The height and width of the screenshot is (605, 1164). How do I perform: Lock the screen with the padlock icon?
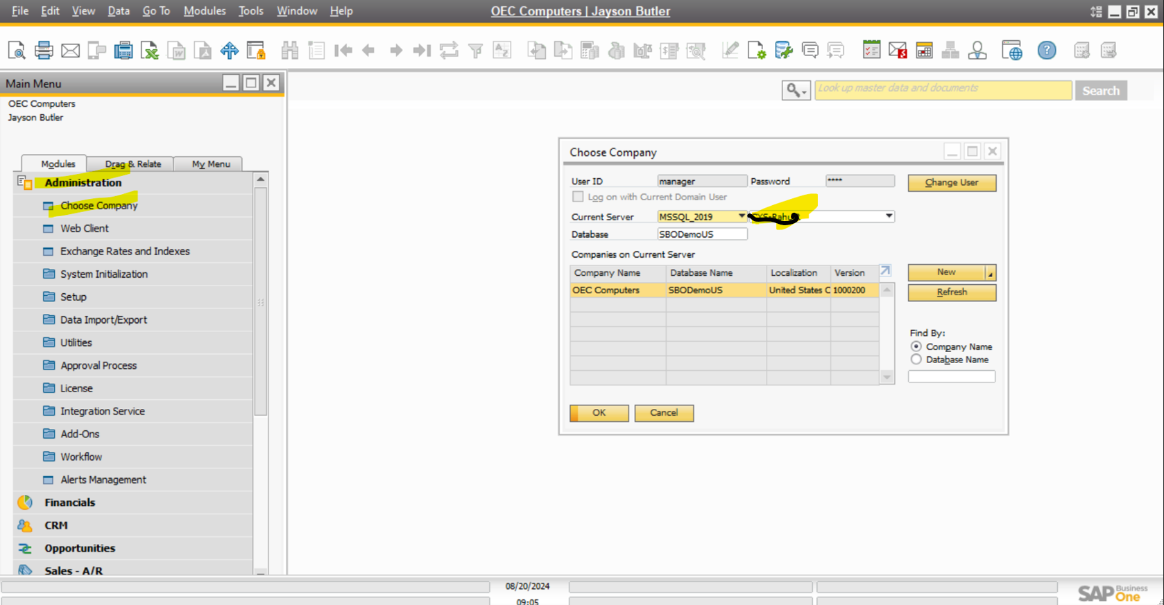coord(256,50)
